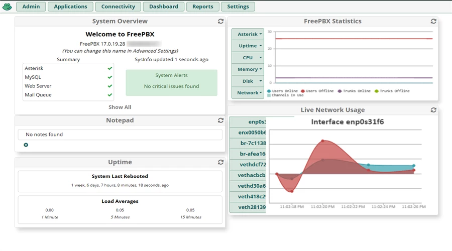Toggle Users Online legend series
Viewport: 452px width, 251px height.
pyautogui.click(x=282, y=91)
